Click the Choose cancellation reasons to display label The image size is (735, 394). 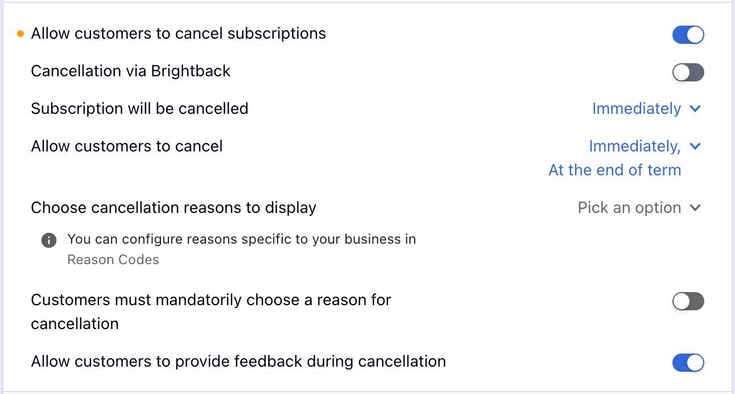pos(174,207)
